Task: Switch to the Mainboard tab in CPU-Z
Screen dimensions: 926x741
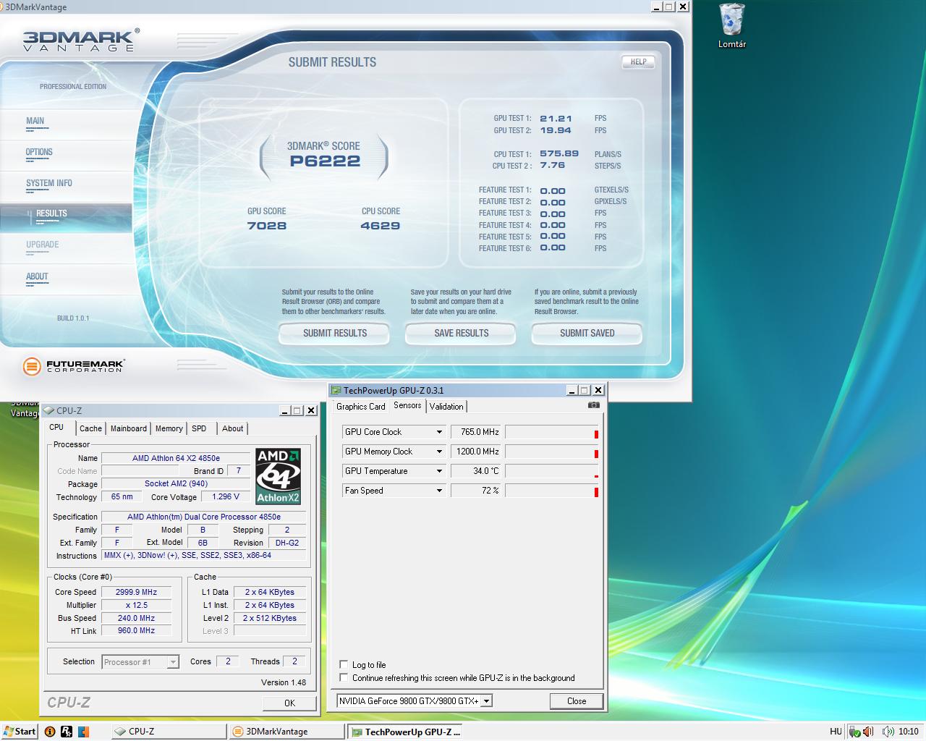Action: point(129,428)
